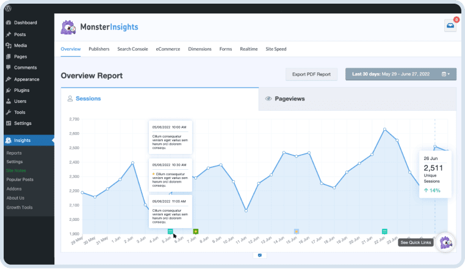Click the MonsterInsights monster logo
Image resolution: width=465 pixels, height=269 pixels.
[68, 27]
